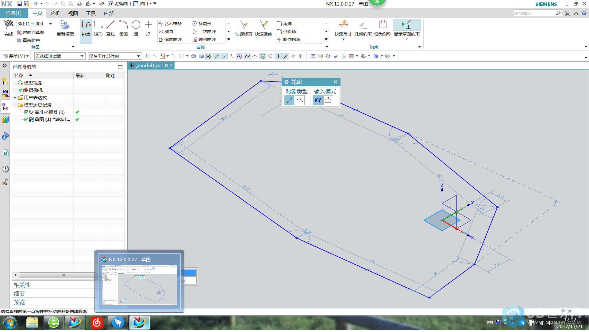
Task: Click the NX window preview thumbnail
Action: point(140,285)
